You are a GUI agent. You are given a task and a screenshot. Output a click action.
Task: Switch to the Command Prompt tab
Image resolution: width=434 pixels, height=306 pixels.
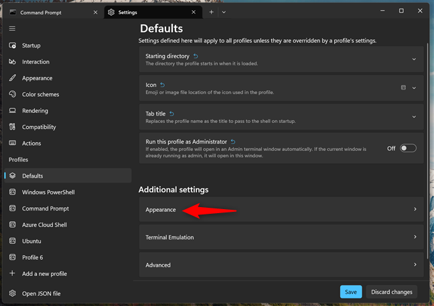coord(53,12)
